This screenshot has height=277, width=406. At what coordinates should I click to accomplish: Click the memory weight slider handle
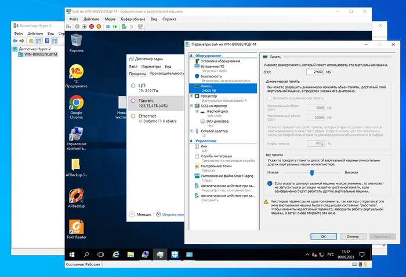point(311,172)
